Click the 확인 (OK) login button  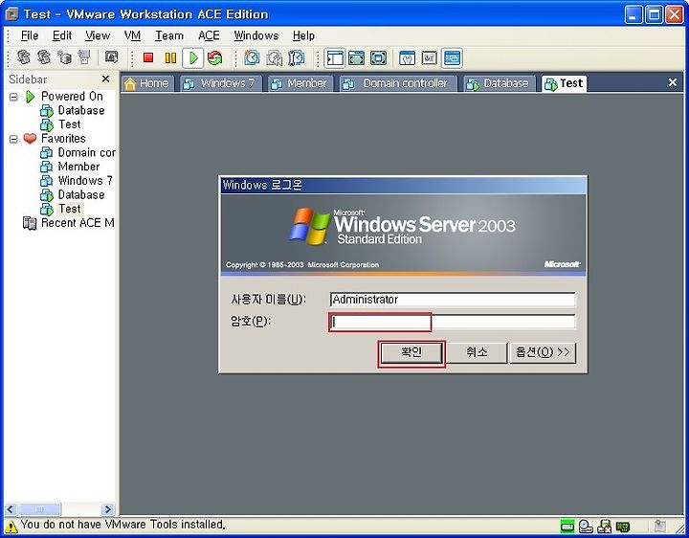click(411, 353)
